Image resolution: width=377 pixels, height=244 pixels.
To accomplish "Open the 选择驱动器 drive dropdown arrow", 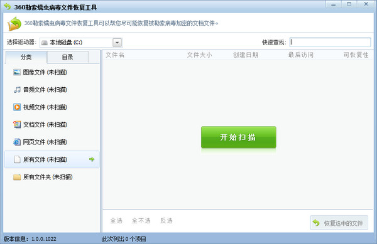I will pyautogui.click(x=117, y=43).
